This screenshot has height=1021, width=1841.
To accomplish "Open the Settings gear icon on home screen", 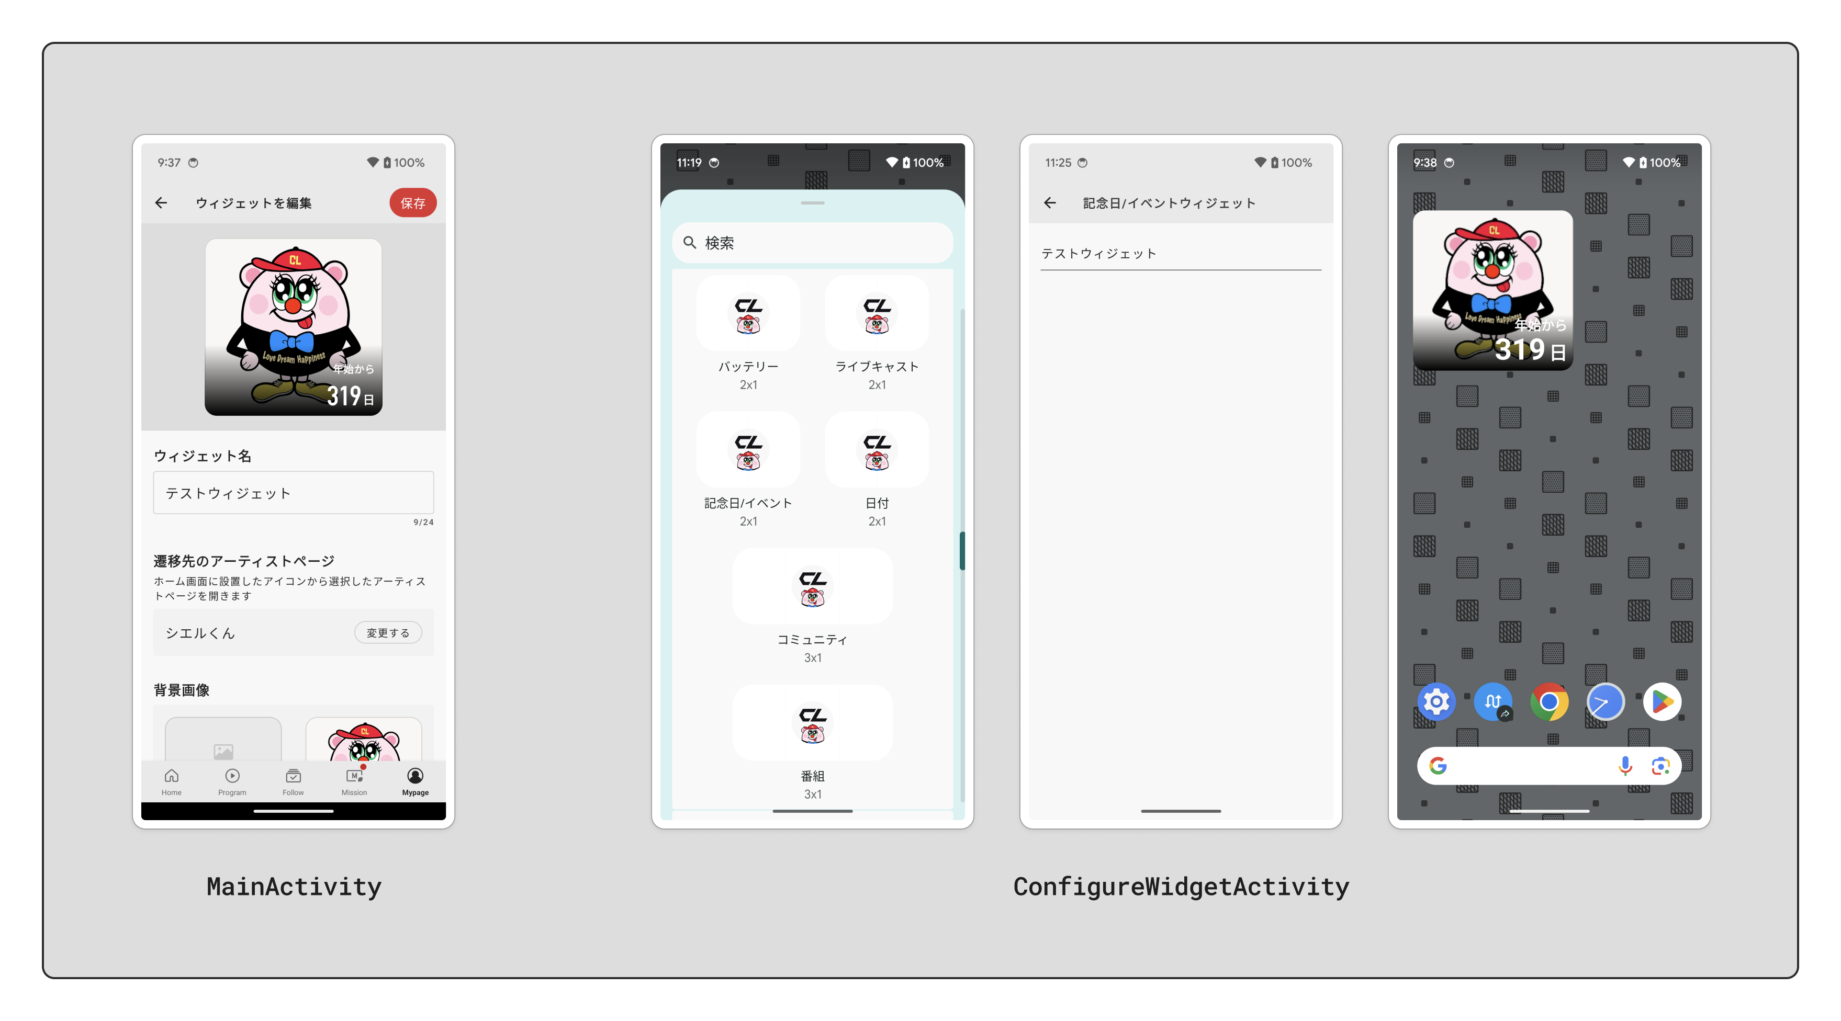I will tap(1438, 699).
